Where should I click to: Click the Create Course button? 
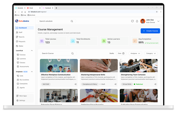pos(150,31)
